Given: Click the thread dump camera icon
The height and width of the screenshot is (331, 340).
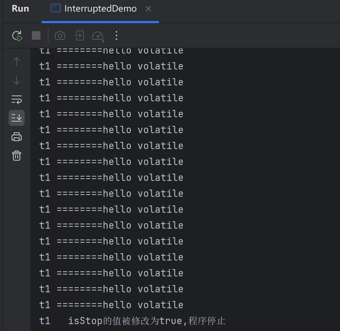Looking at the screenshot, I should (x=60, y=35).
